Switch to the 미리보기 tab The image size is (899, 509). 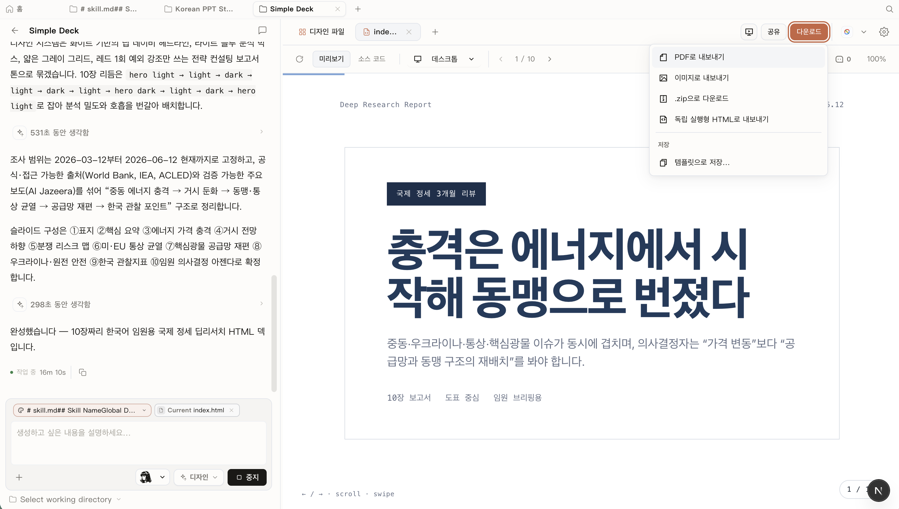tap(331, 59)
